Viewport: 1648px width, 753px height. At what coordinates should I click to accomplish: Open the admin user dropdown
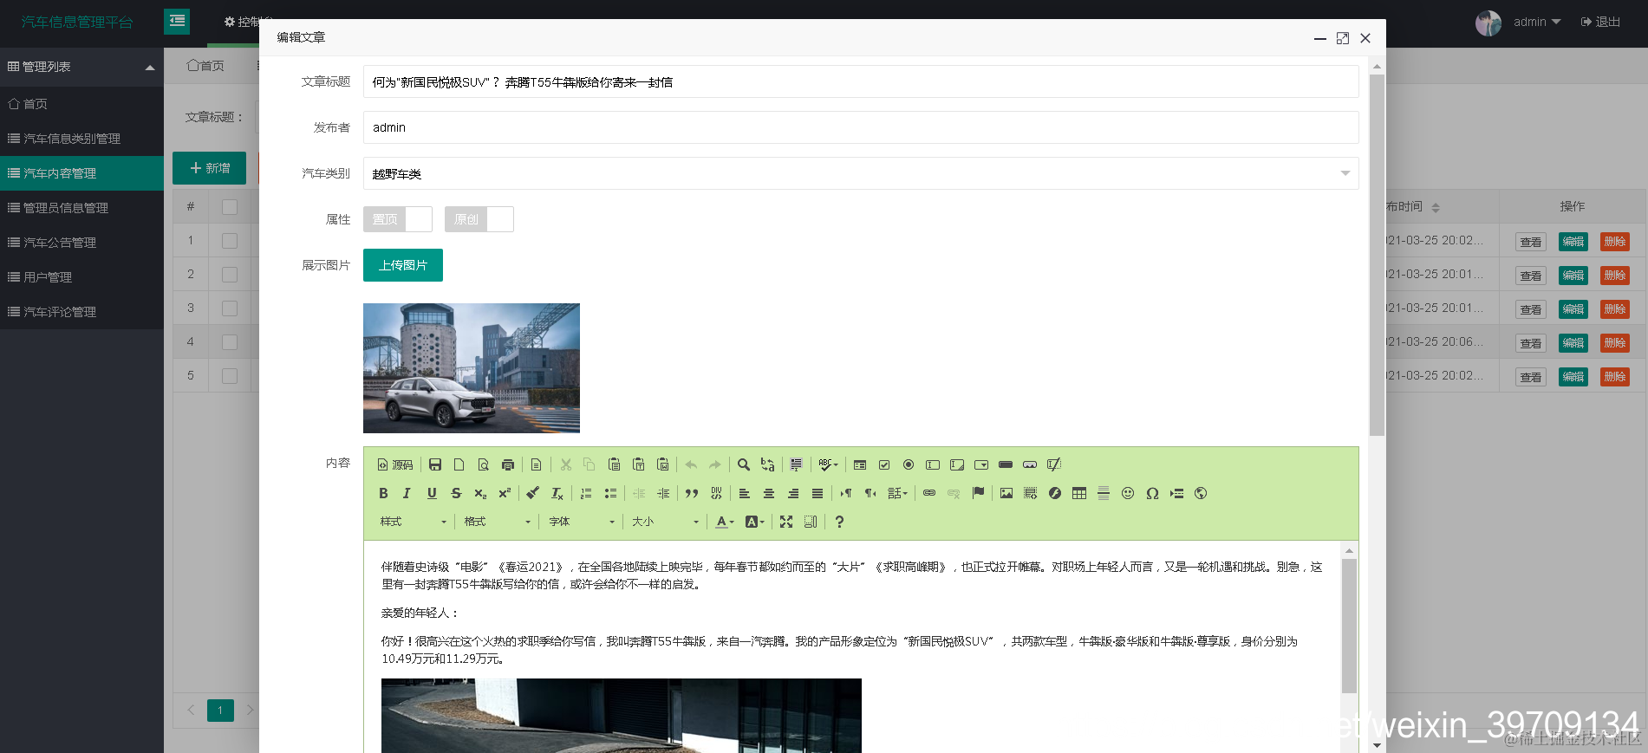pyautogui.click(x=1537, y=22)
